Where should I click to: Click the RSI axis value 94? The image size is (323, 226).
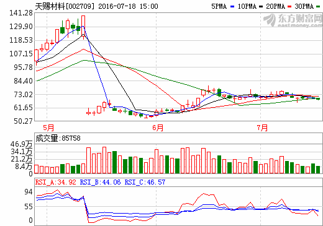coord(29,192)
